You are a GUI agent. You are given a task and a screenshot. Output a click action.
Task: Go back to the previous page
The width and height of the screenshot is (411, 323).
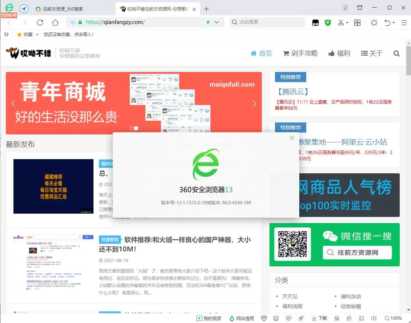pos(9,23)
